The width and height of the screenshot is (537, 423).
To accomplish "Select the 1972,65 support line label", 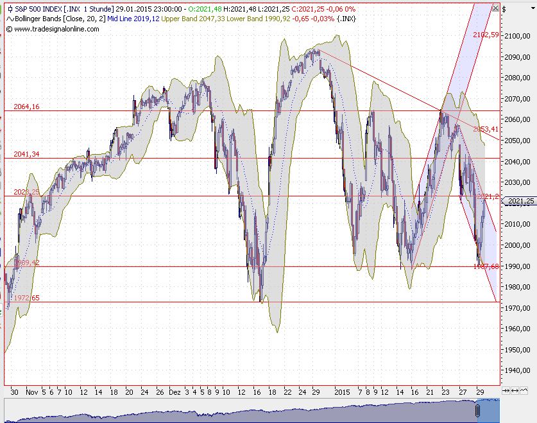I will click(26, 298).
